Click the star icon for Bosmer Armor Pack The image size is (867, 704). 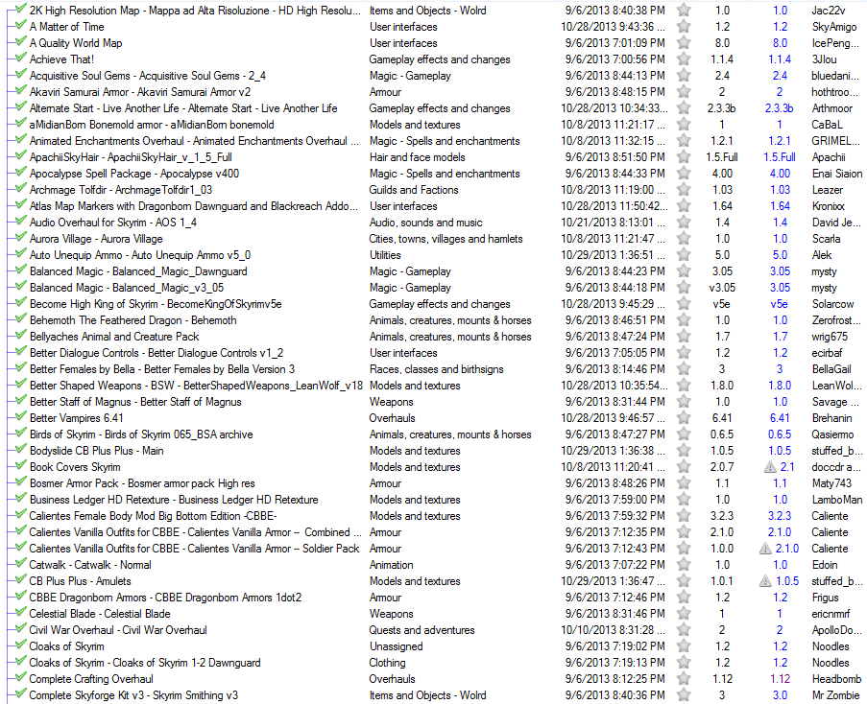(684, 482)
